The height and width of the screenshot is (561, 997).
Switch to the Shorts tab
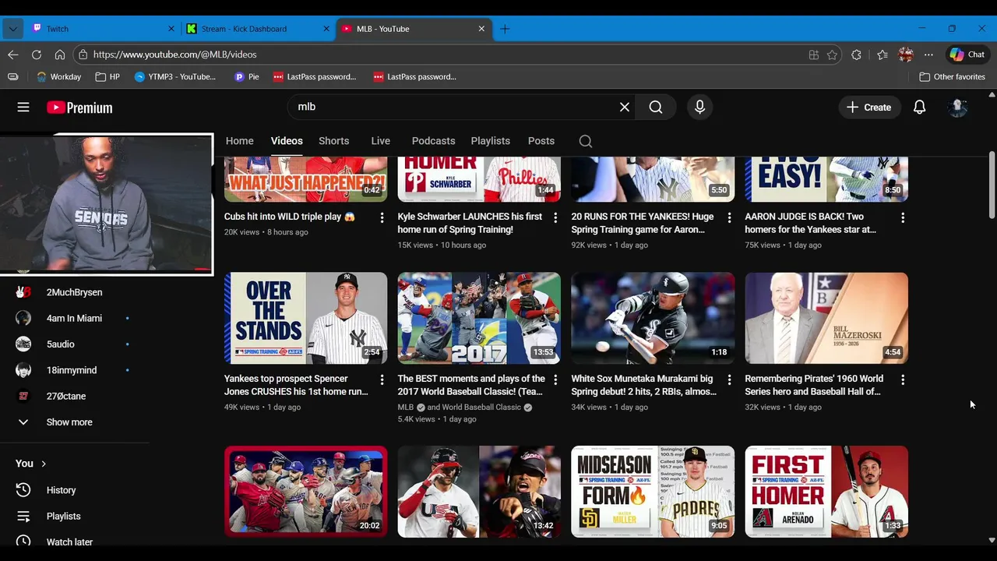(333, 141)
